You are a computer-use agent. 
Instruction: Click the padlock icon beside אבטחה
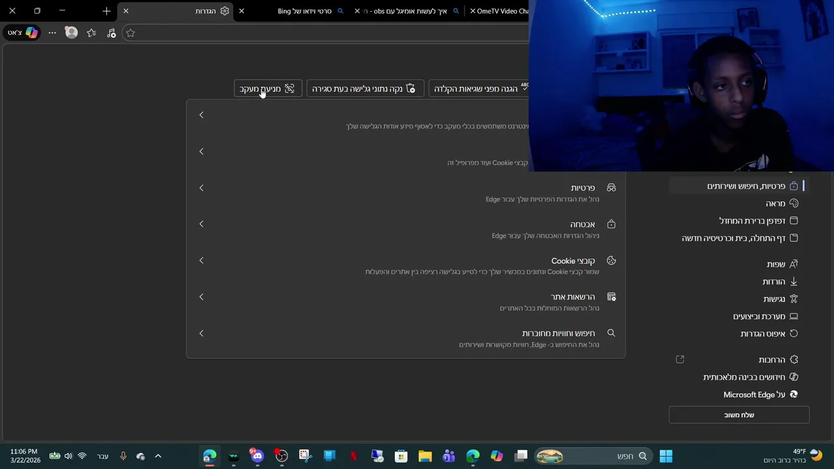(x=611, y=224)
